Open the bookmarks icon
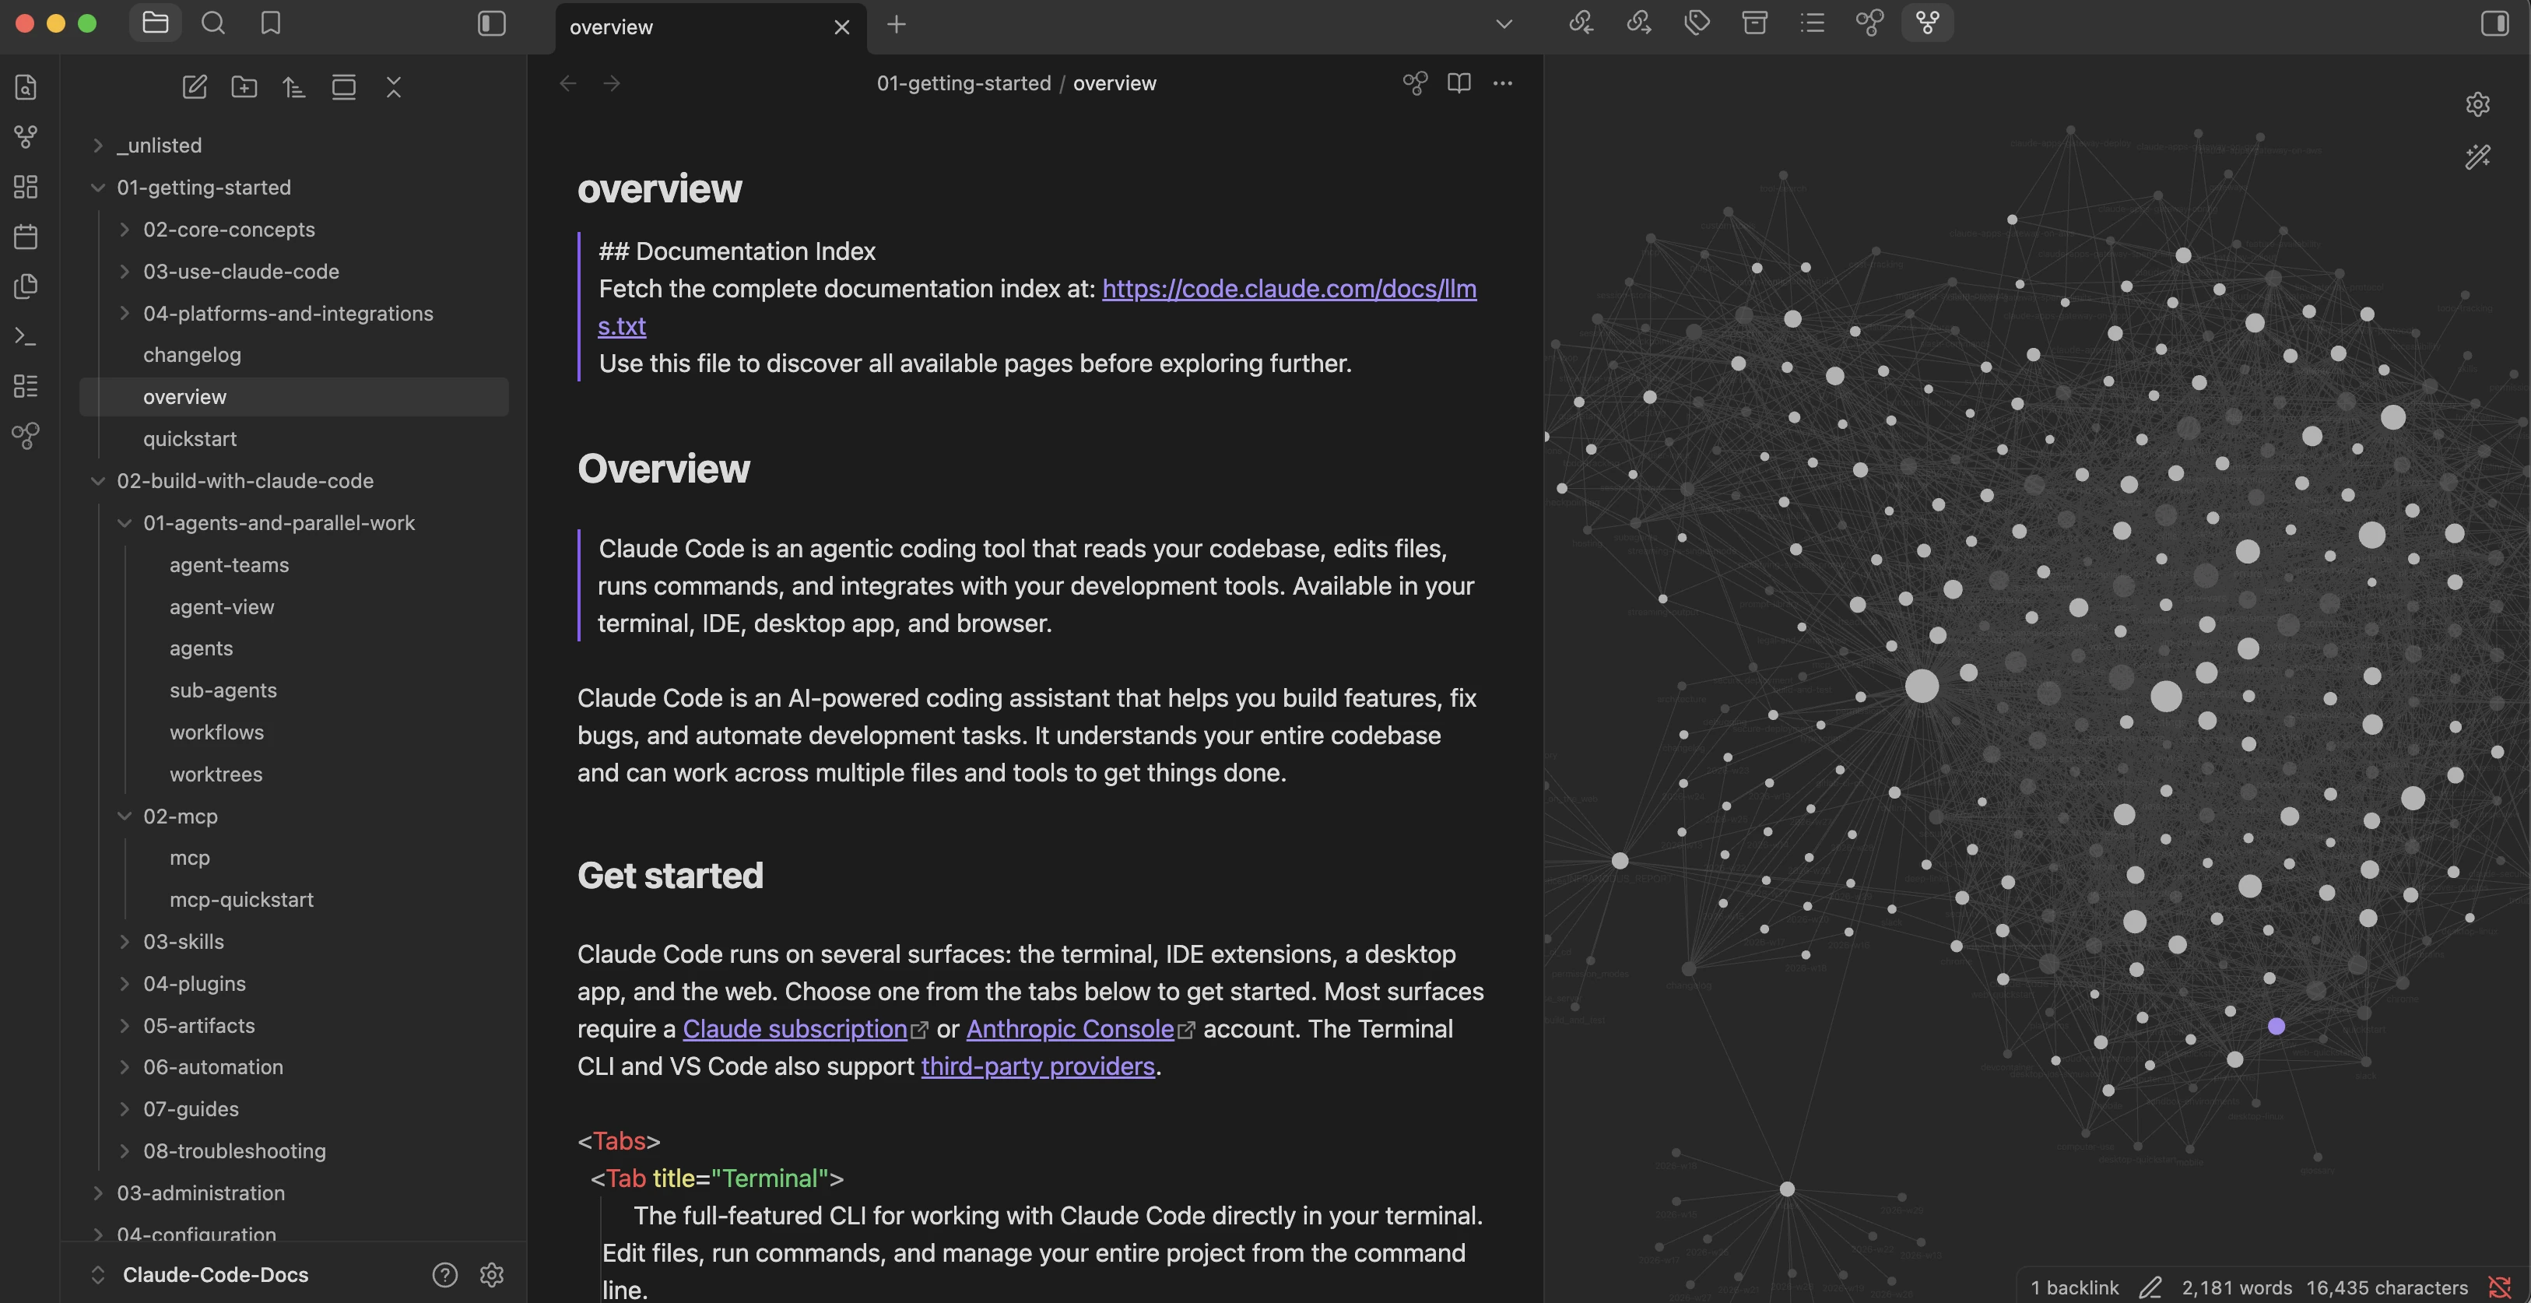This screenshot has height=1303, width=2531. (x=271, y=23)
